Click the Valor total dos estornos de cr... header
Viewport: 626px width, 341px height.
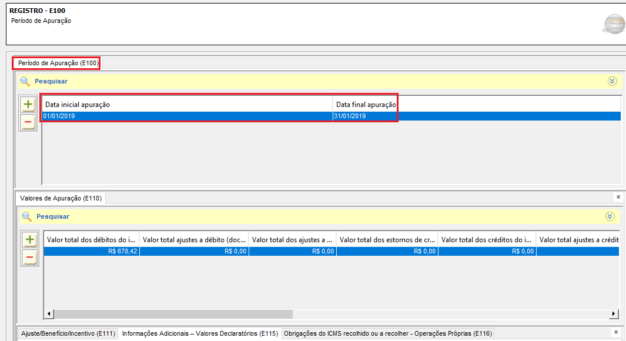[387, 240]
